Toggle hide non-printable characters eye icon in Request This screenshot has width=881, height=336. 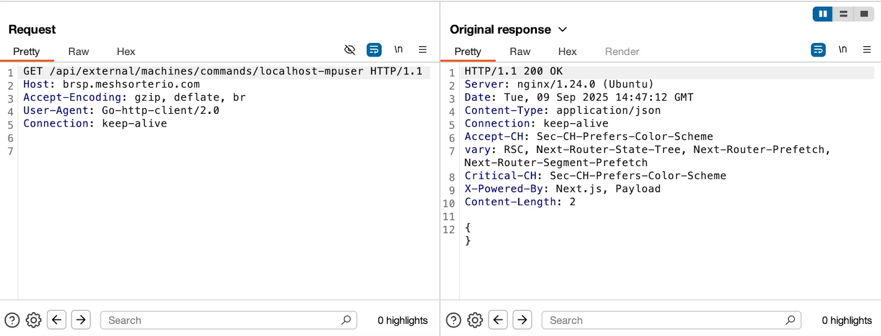click(x=350, y=50)
